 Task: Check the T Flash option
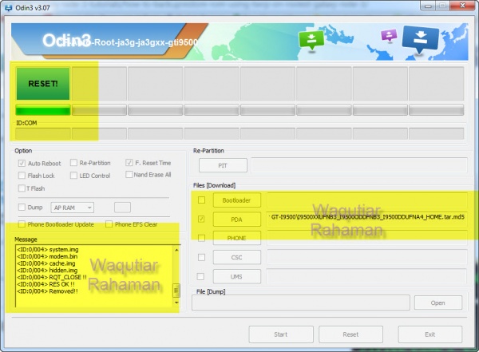pos(22,188)
